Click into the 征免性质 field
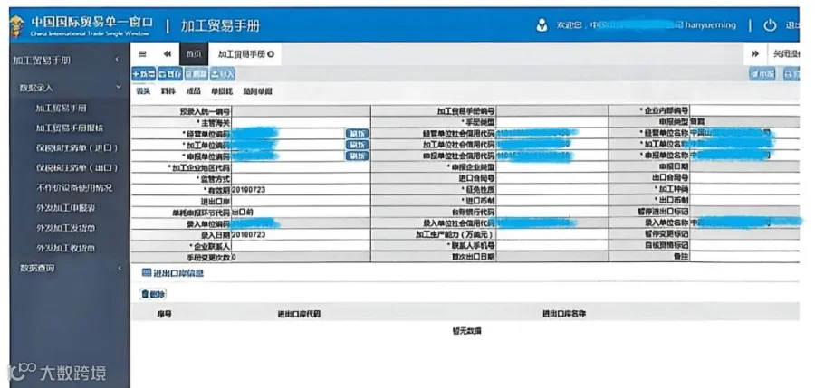 coord(552,190)
